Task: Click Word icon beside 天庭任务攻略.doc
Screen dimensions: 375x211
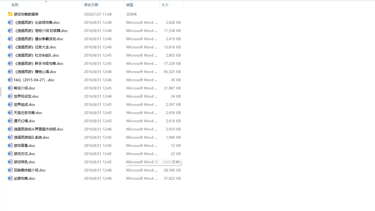Action: (x=10, y=113)
